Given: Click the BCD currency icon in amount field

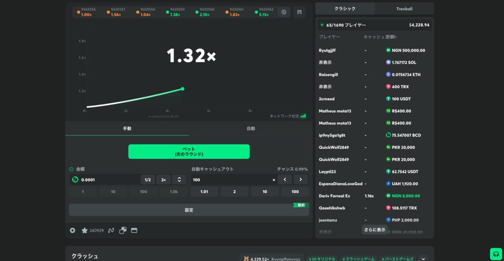Looking at the screenshot, I should [75, 180].
